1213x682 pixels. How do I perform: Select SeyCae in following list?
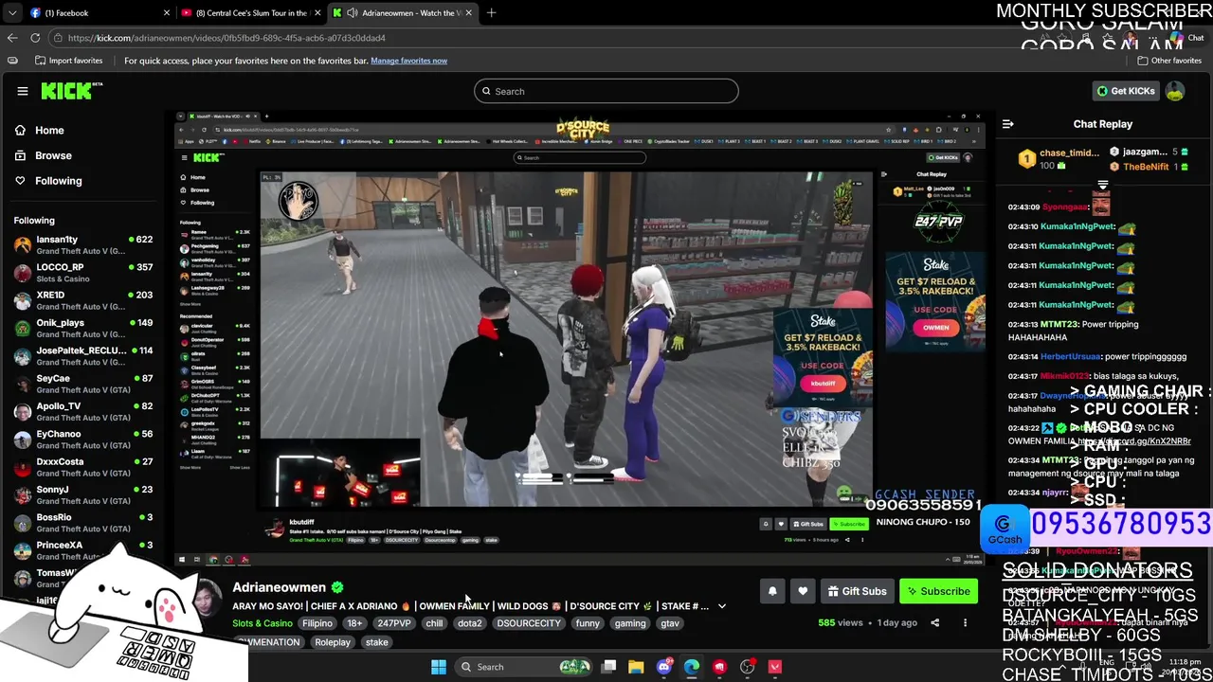click(x=83, y=383)
